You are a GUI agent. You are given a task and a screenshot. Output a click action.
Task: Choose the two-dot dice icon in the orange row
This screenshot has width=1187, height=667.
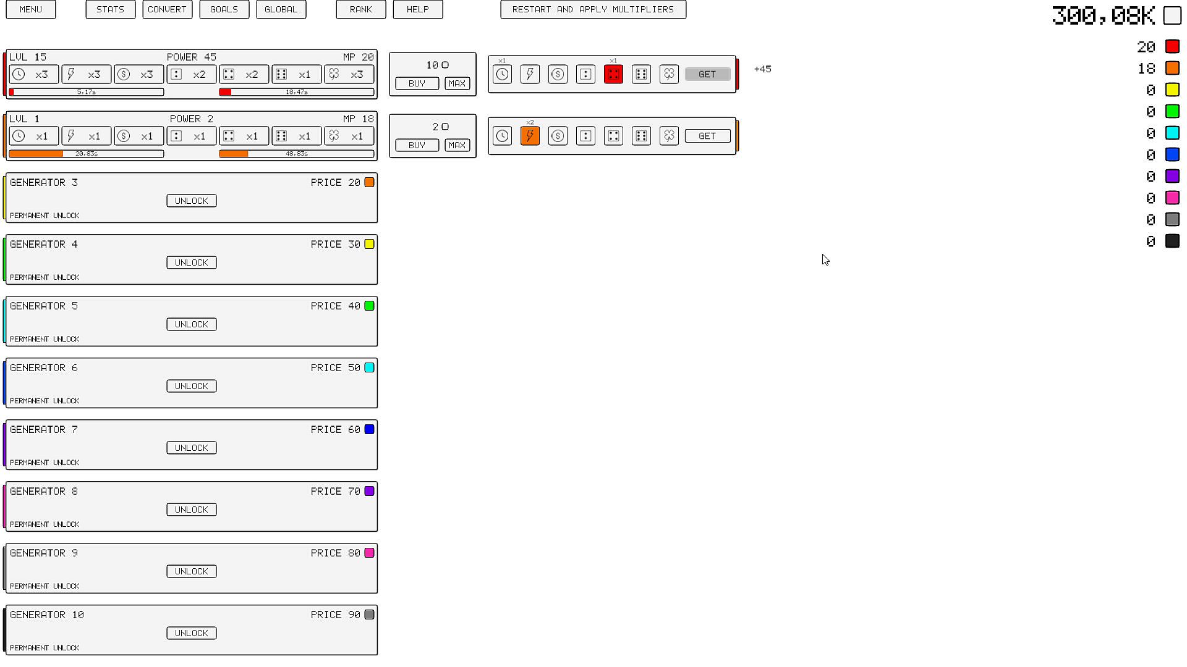[x=585, y=136]
